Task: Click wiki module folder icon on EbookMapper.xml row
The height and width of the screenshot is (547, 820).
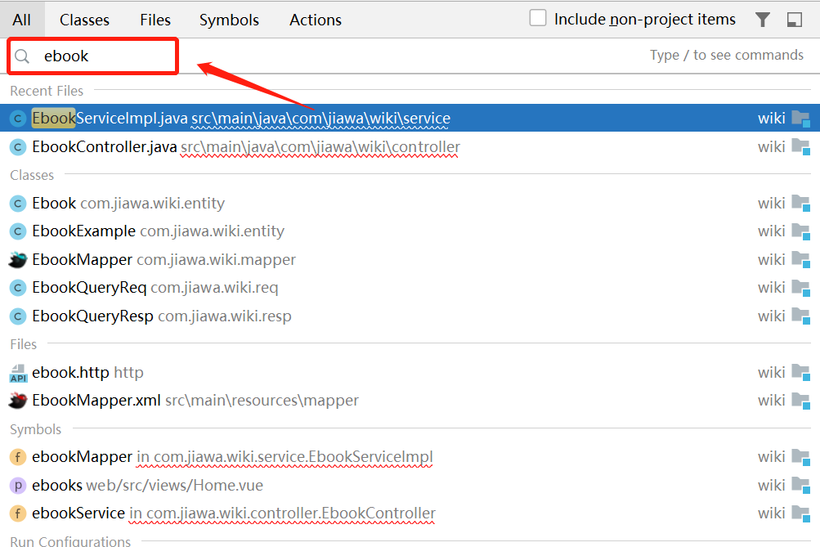Action: coord(800,401)
